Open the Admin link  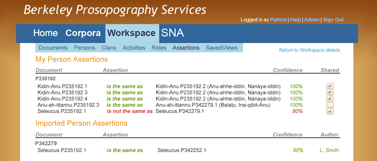(312, 20)
